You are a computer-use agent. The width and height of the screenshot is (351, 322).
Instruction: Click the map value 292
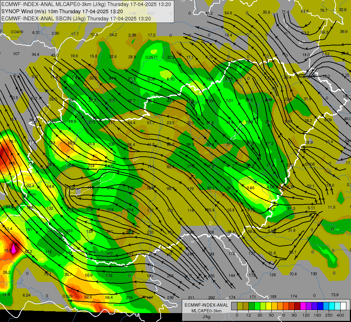[x=212, y=298]
